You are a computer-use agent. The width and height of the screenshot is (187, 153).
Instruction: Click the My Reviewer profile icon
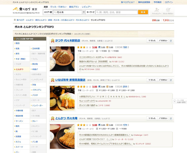[x=156, y=11]
